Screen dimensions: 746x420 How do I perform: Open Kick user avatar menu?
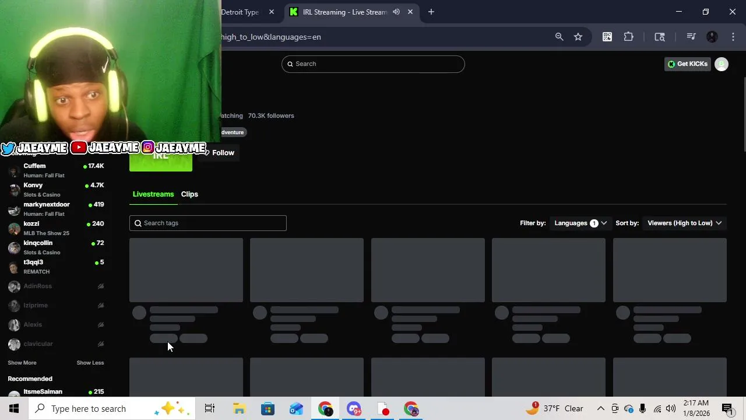coord(722,64)
